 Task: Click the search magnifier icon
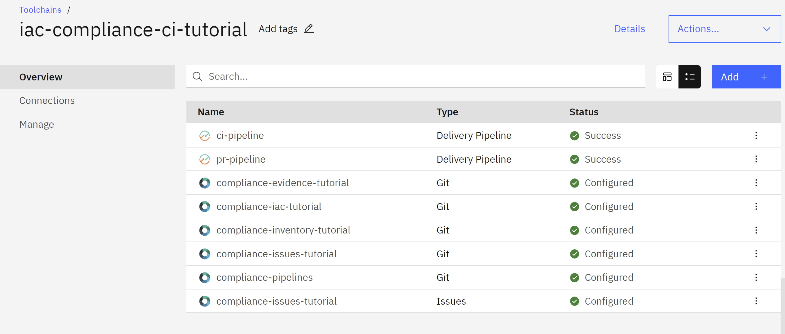(197, 76)
